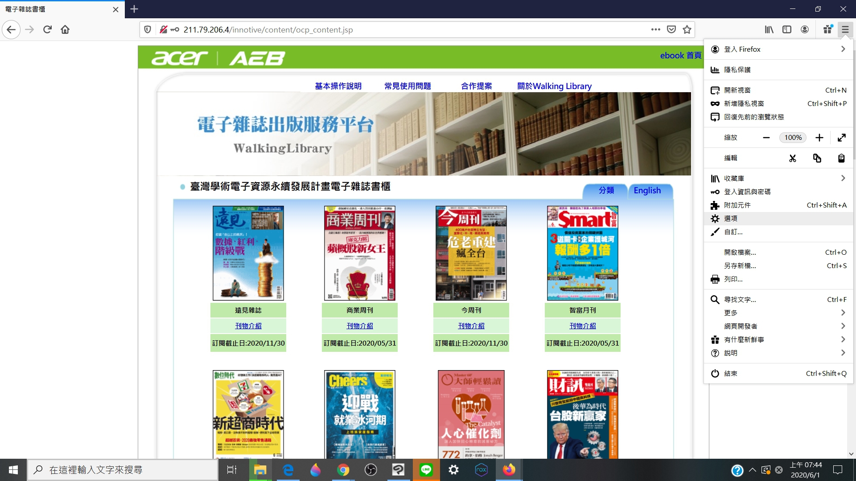The height and width of the screenshot is (481, 856).
Task: Click the Windows taskbar search box
Action: point(123,470)
